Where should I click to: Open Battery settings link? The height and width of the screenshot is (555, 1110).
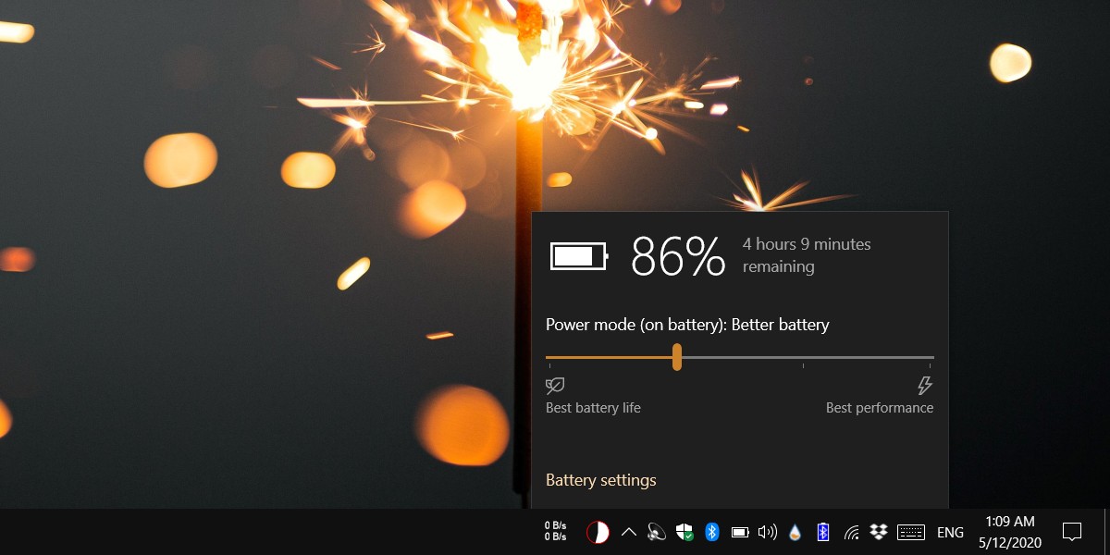point(600,480)
